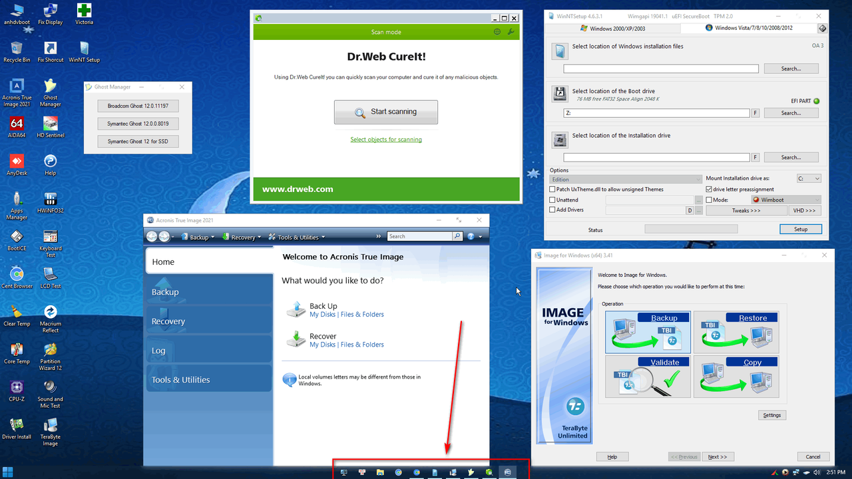This screenshot has width=852, height=479.
Task: Open Mount Installation drive letter dropdown
Action: 809,178
